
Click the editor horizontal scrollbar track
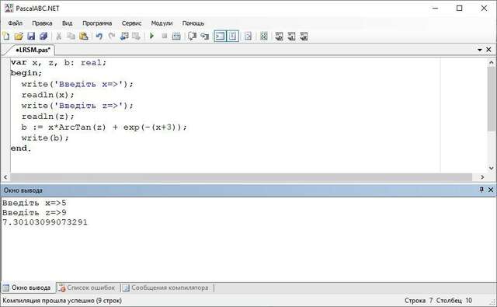242,177
